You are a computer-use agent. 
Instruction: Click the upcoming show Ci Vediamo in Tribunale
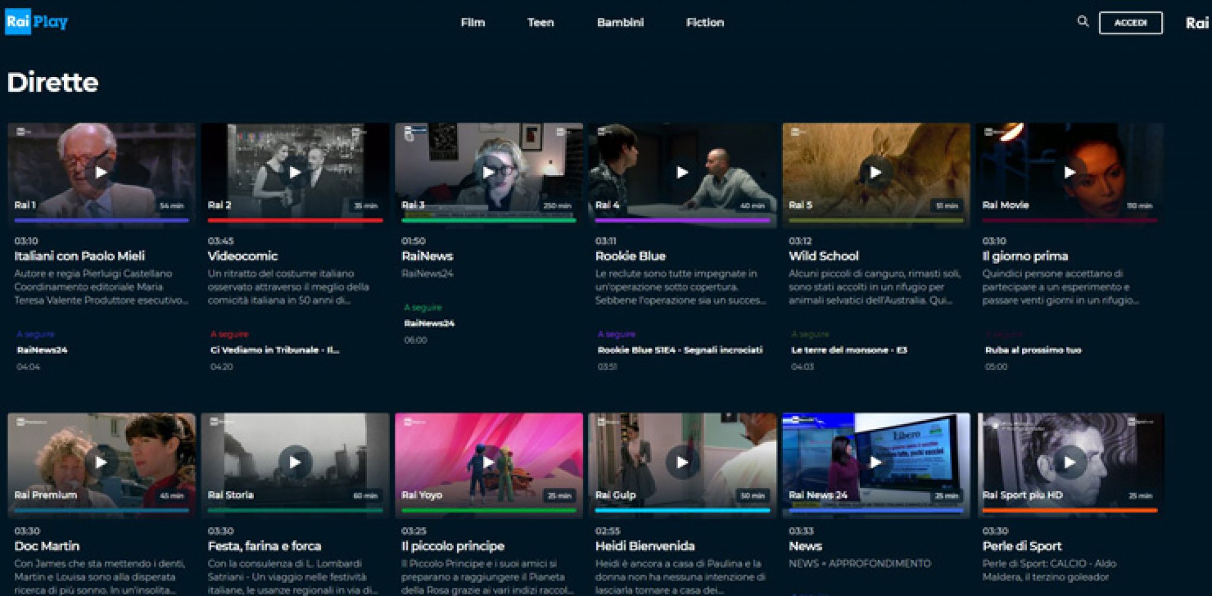pyautogui.click(x=274, y=350)
